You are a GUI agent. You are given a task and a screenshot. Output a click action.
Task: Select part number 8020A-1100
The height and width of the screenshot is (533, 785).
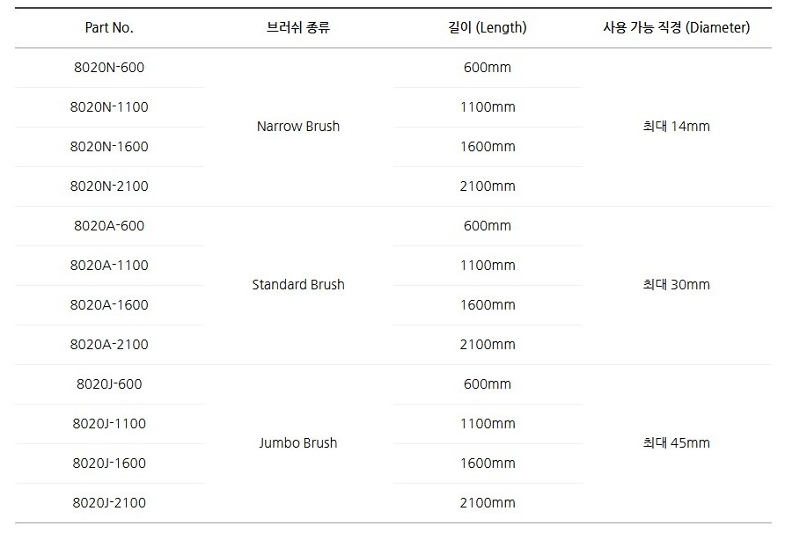109,266
